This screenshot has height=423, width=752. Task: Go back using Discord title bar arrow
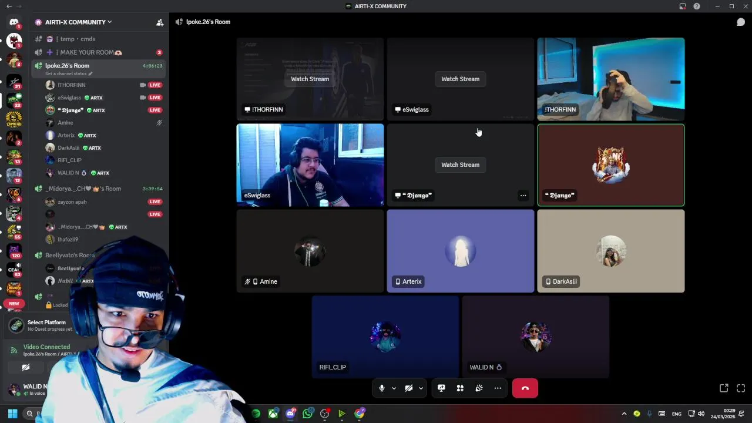(x=9, y=6)
